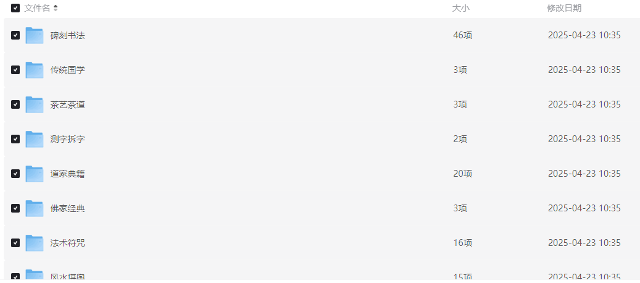Click the 碑刻书法 folder icon
The width and height of the screenshot is (640, 283).
[x=34, y=36]
